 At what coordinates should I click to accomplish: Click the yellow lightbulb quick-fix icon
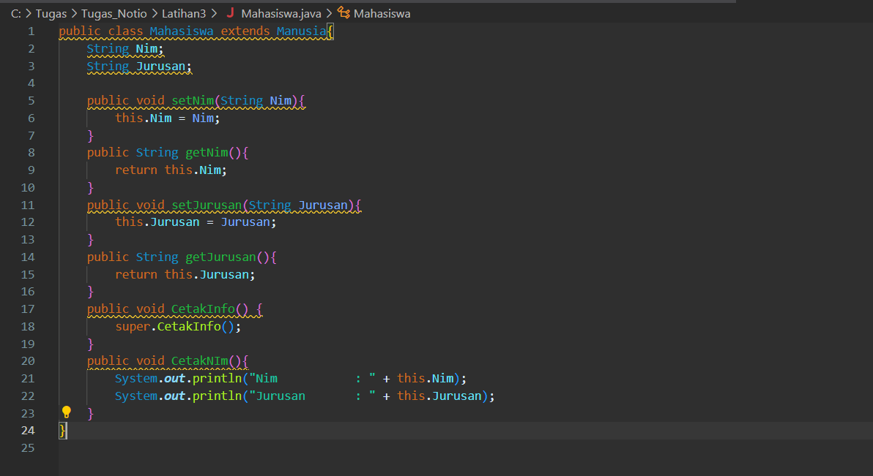pyautogui.click(x=66, y=412)
